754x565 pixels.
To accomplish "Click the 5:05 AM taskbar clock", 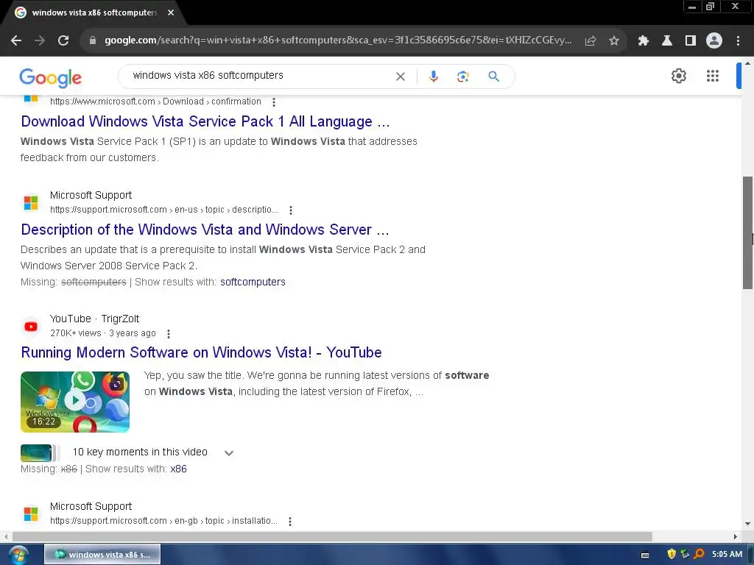I will click(x=727, y=554).
